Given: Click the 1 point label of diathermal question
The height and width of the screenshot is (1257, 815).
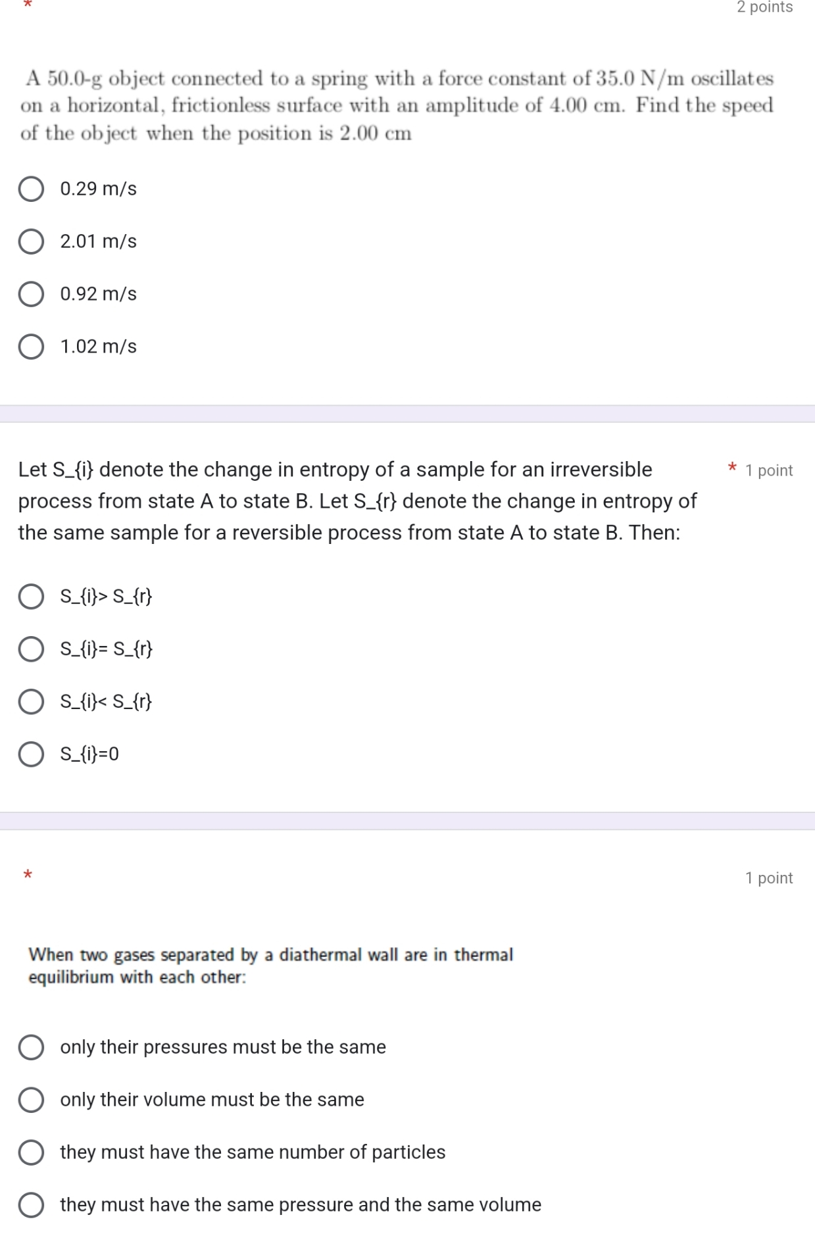Looking at the screenshot, I should (x=769, y=878).
